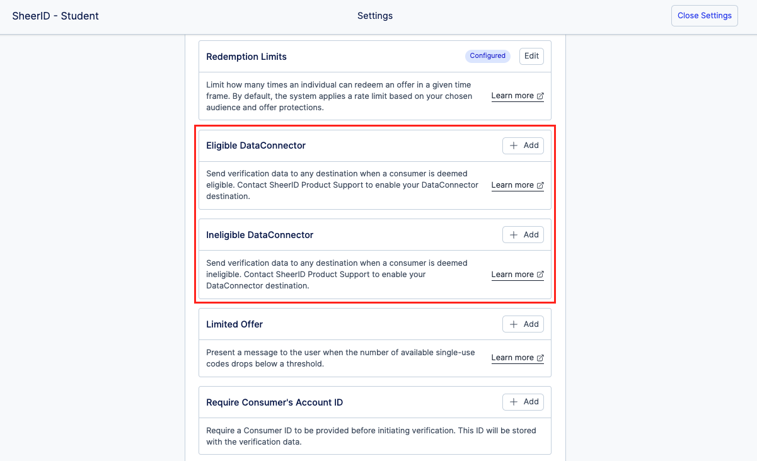Screen dimensions: 757x461
Task: Click external-link icon in Eligible DataConnector section
Action: point(540,186)
